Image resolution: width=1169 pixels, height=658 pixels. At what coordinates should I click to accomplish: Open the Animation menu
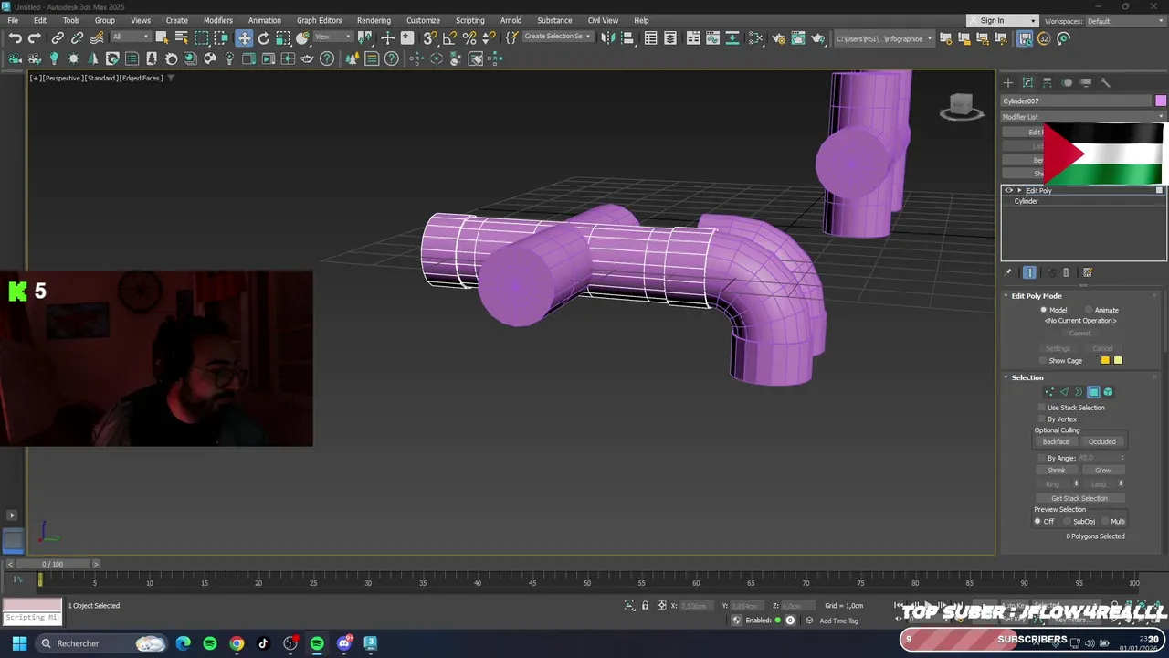pyautogui.click(x=265, y=20)
